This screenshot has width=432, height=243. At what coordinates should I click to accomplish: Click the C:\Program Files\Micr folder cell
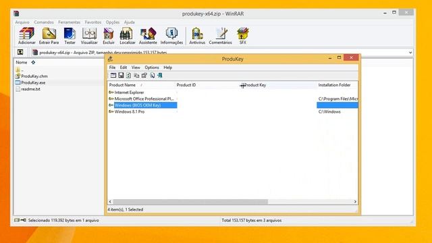pyautogui.click(x=338, y=99)
